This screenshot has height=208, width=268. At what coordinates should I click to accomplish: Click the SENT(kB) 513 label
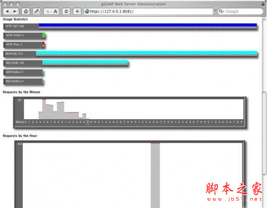click(14, 54)
